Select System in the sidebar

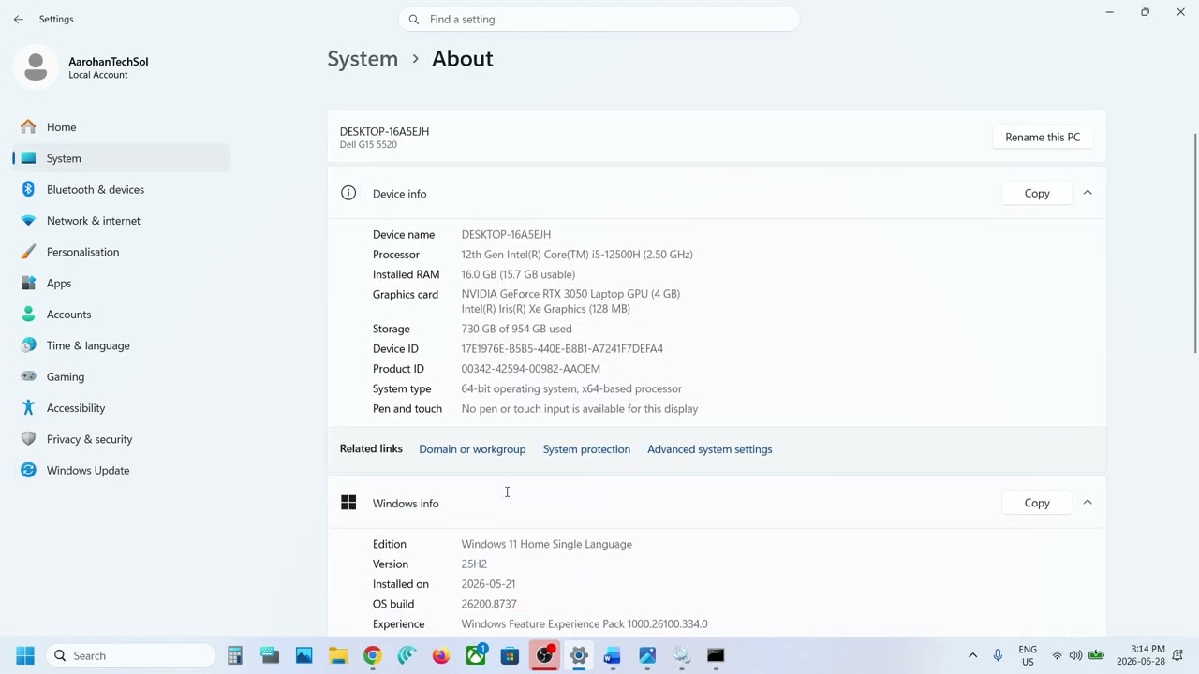pos(122,158)
